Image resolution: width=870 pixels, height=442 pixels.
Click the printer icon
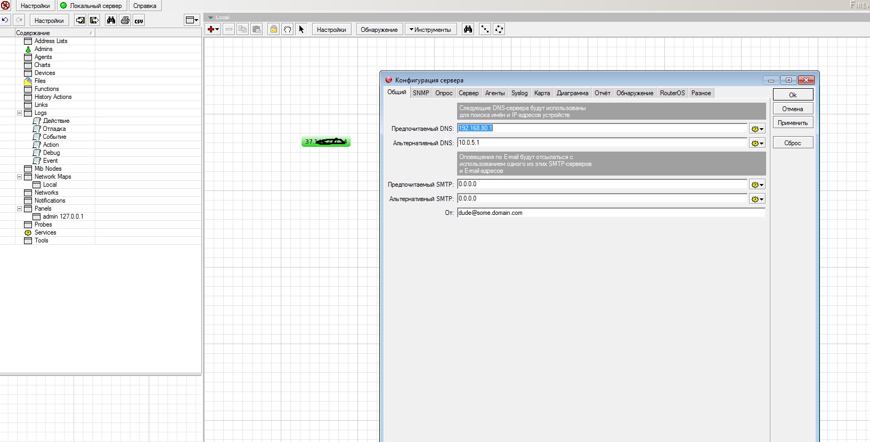pos(125,20)
